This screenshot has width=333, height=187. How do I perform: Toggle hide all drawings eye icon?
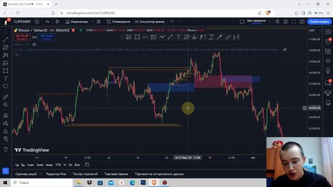coord(6,139)
